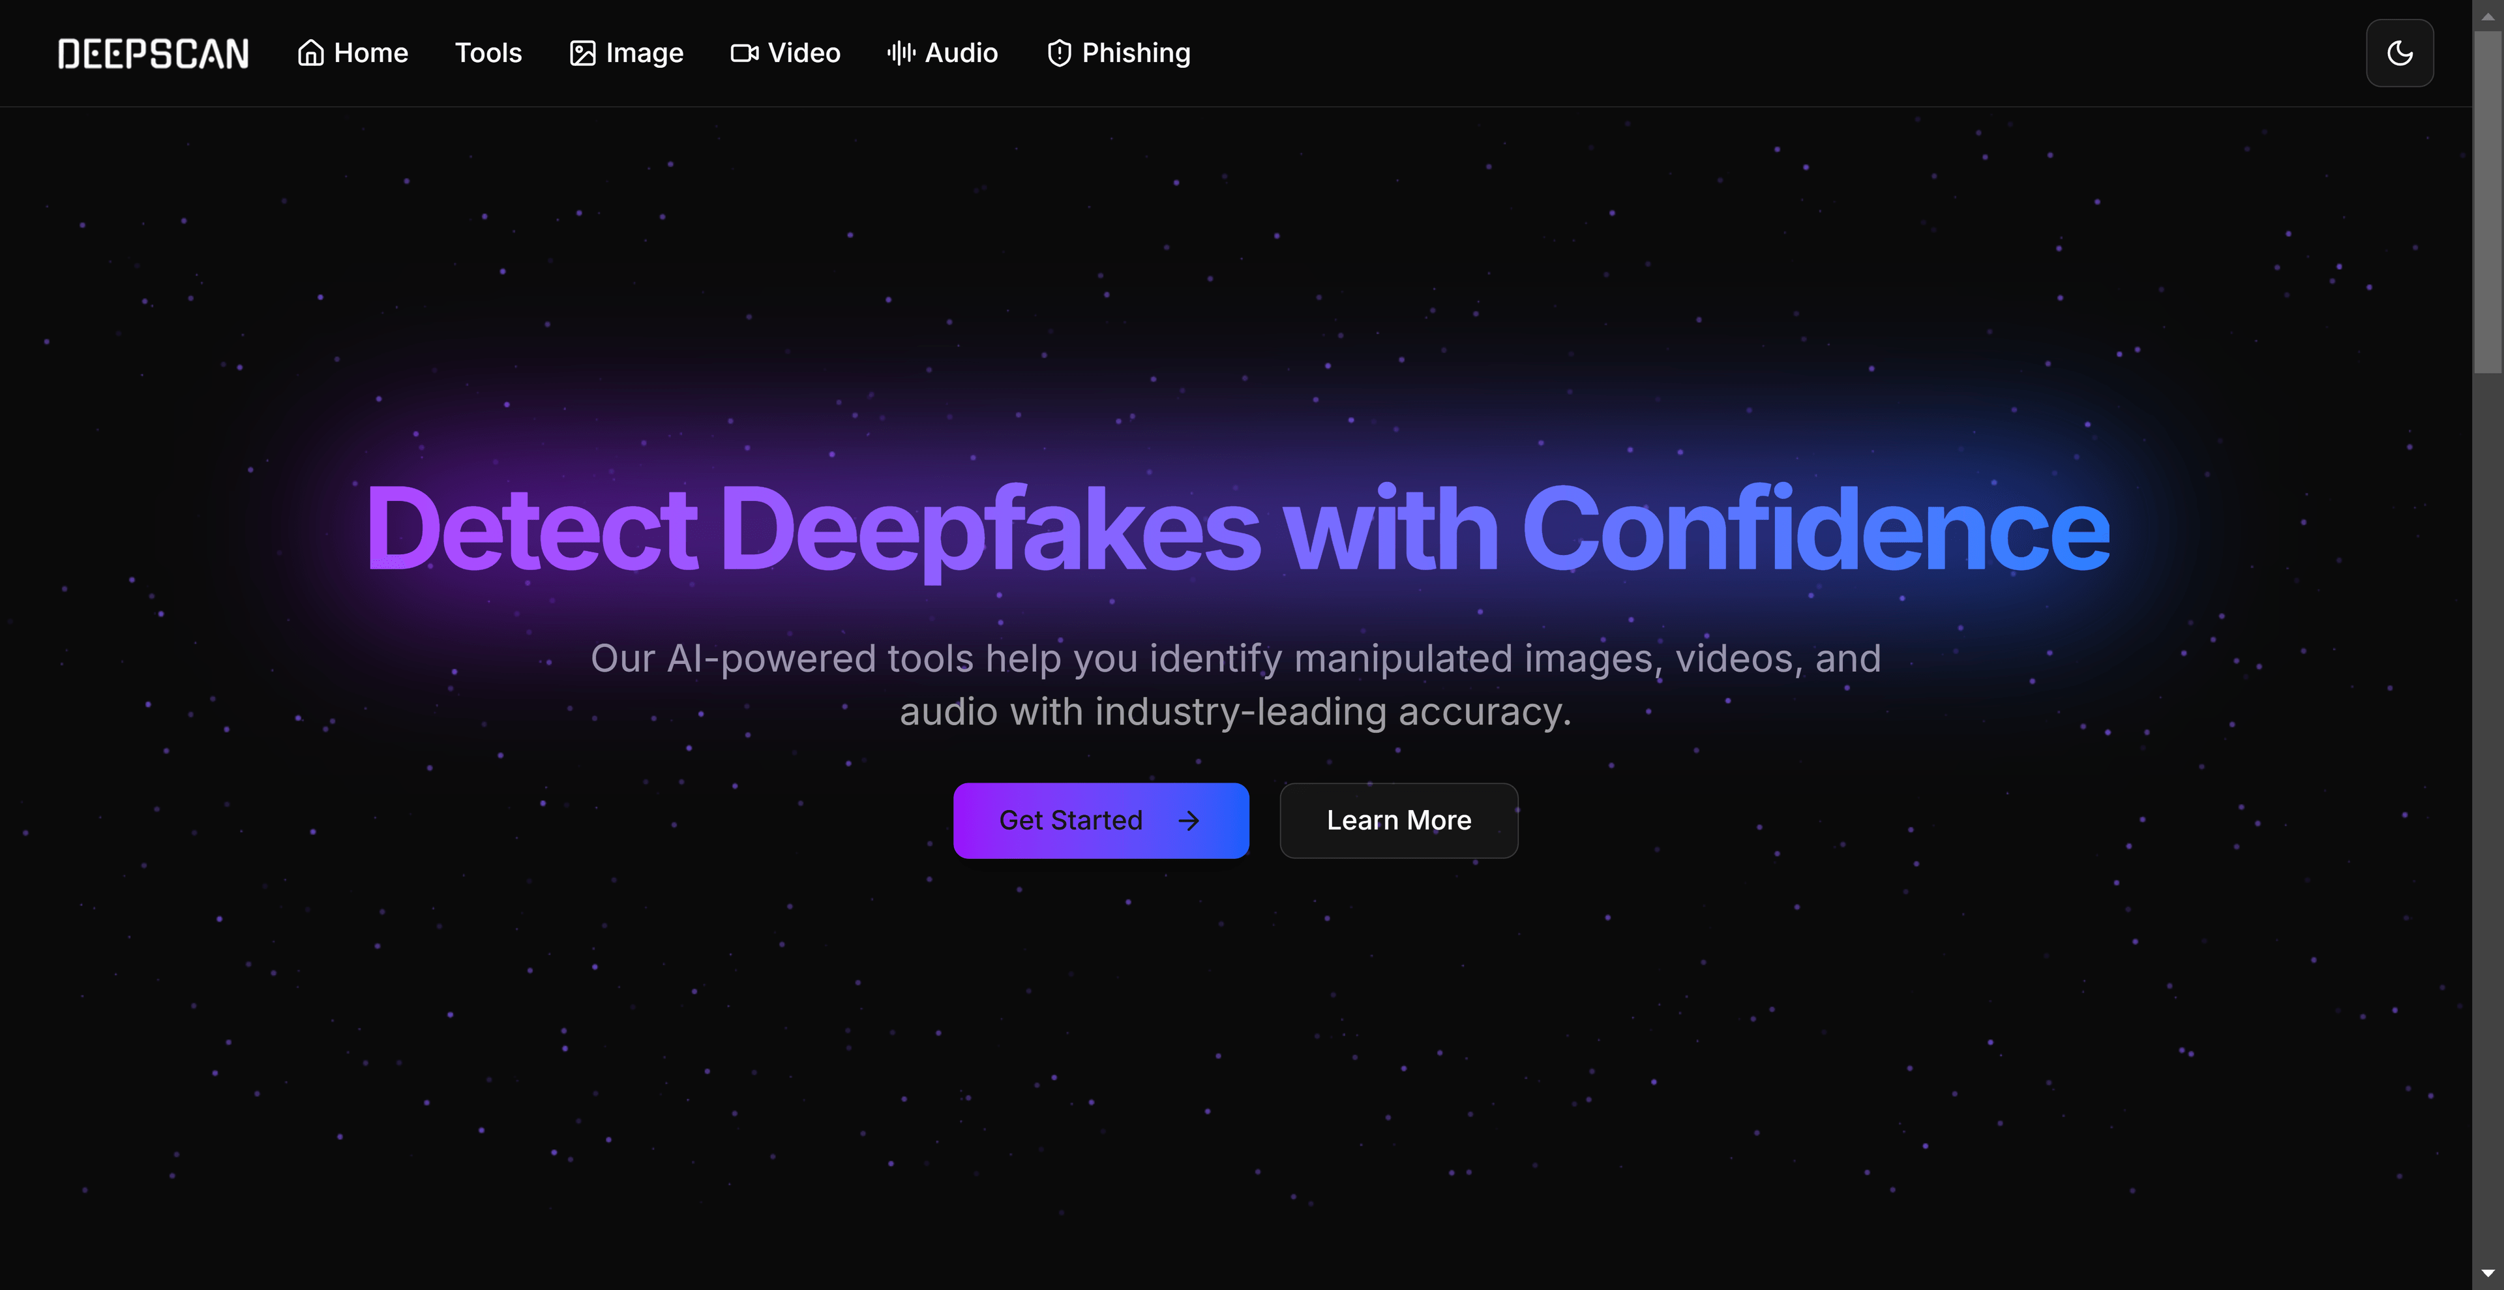
Task: Click the Learn More button
Action: [x=1398, y=820]
